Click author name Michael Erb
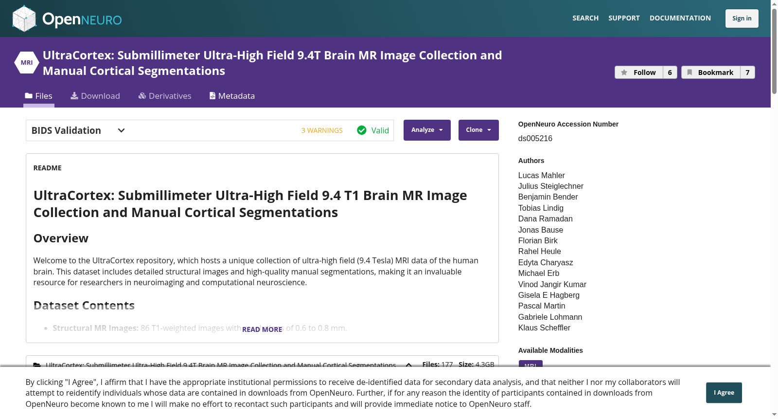Viewport: 778px width, 419px height. (539, 273)
